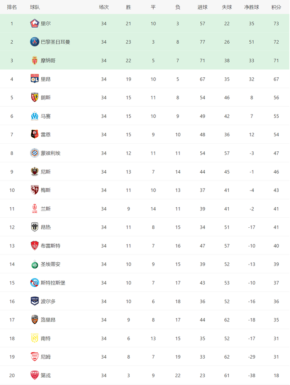Open the 朗斯 team name link
Image resolution: width=290 pixels, height=385 pixels.
[x=46, y=97]
